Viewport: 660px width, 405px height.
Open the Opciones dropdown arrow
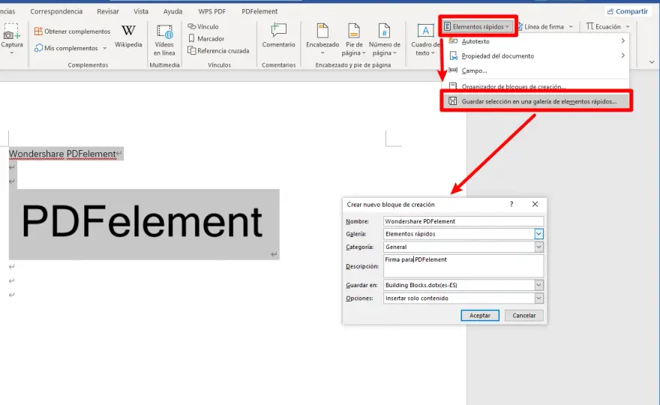click(538, 298)
